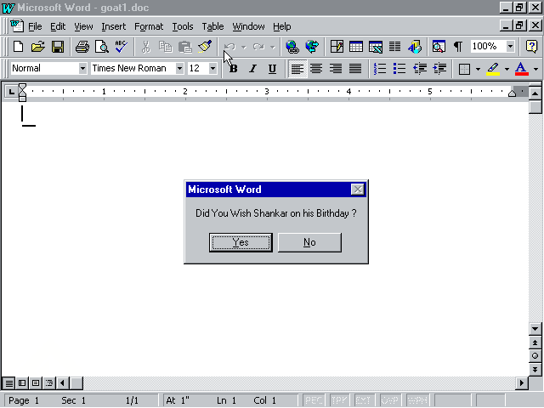
Task: Apply yellow highlight color
Action: click(493, 69)
